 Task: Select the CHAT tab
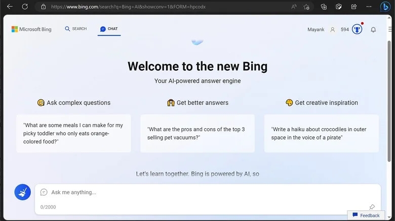(109, 29)
